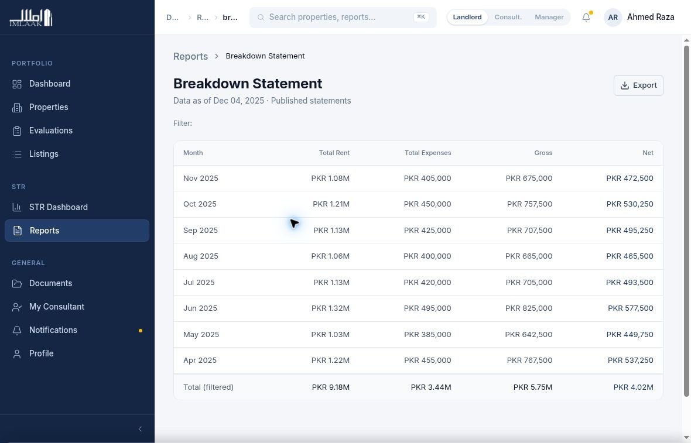Switch to the Landlord role

tap(467, 17)
